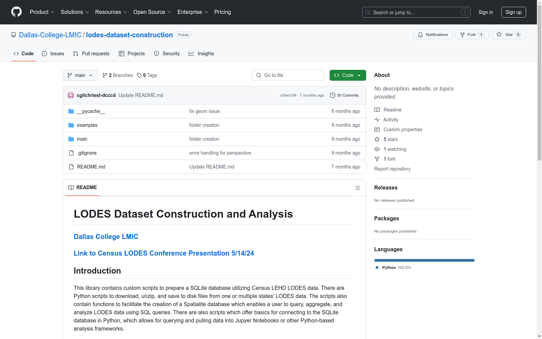Viewport: 542px width, 339px height.
Task: Open the Projects tab
Action: click(132, 54)
